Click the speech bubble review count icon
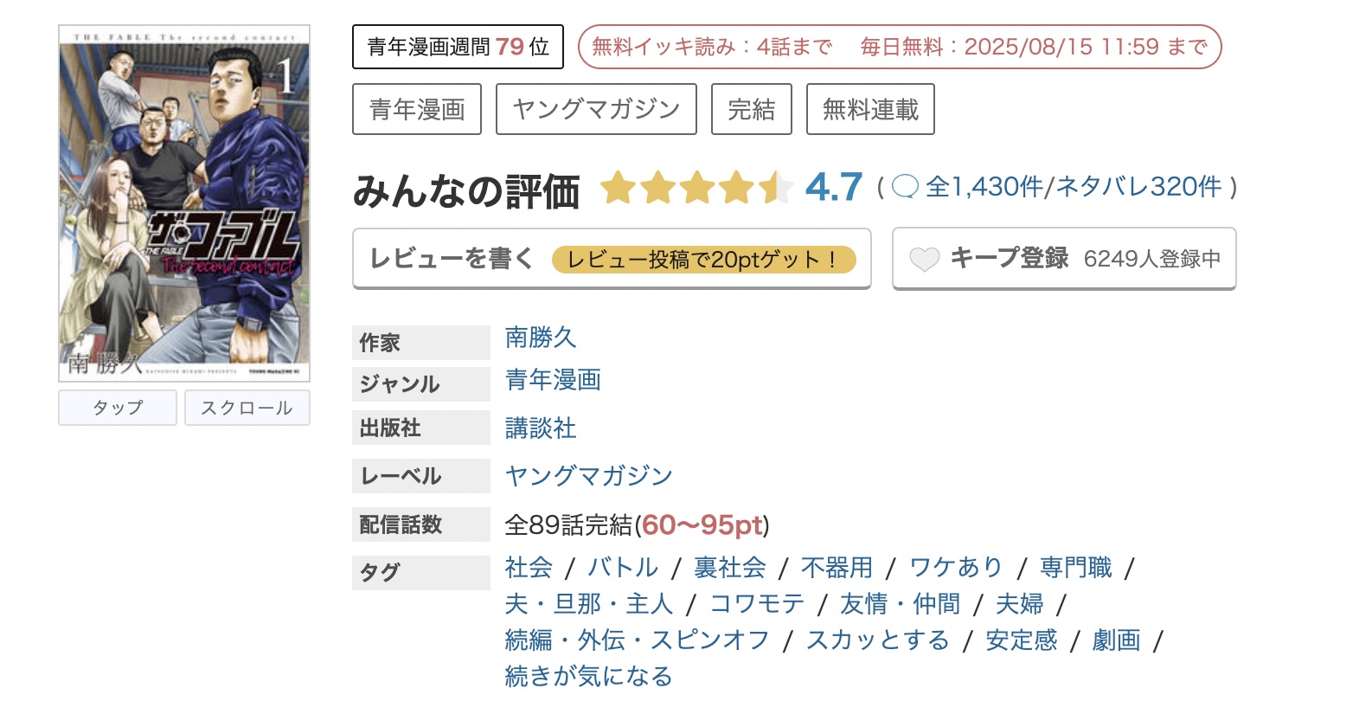Screen dimensions: 1372x727 (x=905, y=187)
